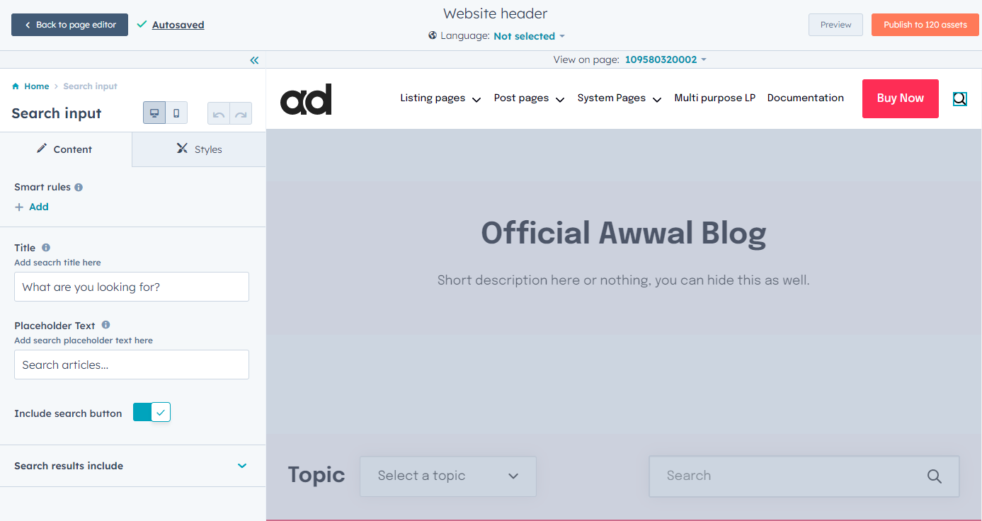Screen dimensions: 982x521
Task: Click Smart rules info icon
Action: coord(79,188)
